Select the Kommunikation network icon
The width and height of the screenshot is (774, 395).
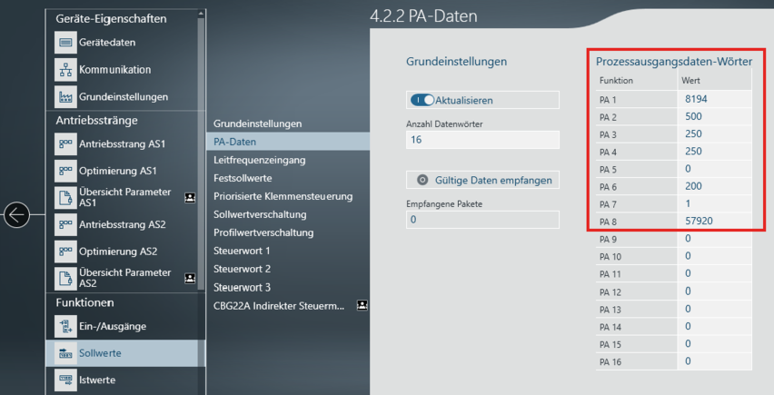coord(65,70)
